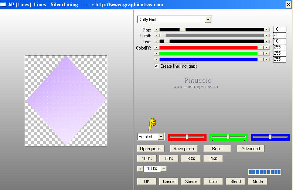Image resolution: width=293 pixels, height=190 pixels.
Task: Click the Mode button
Action: [x=258, y=181]
